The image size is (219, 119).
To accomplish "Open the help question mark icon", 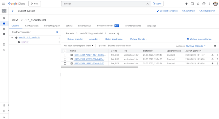I will click(204, 4).
